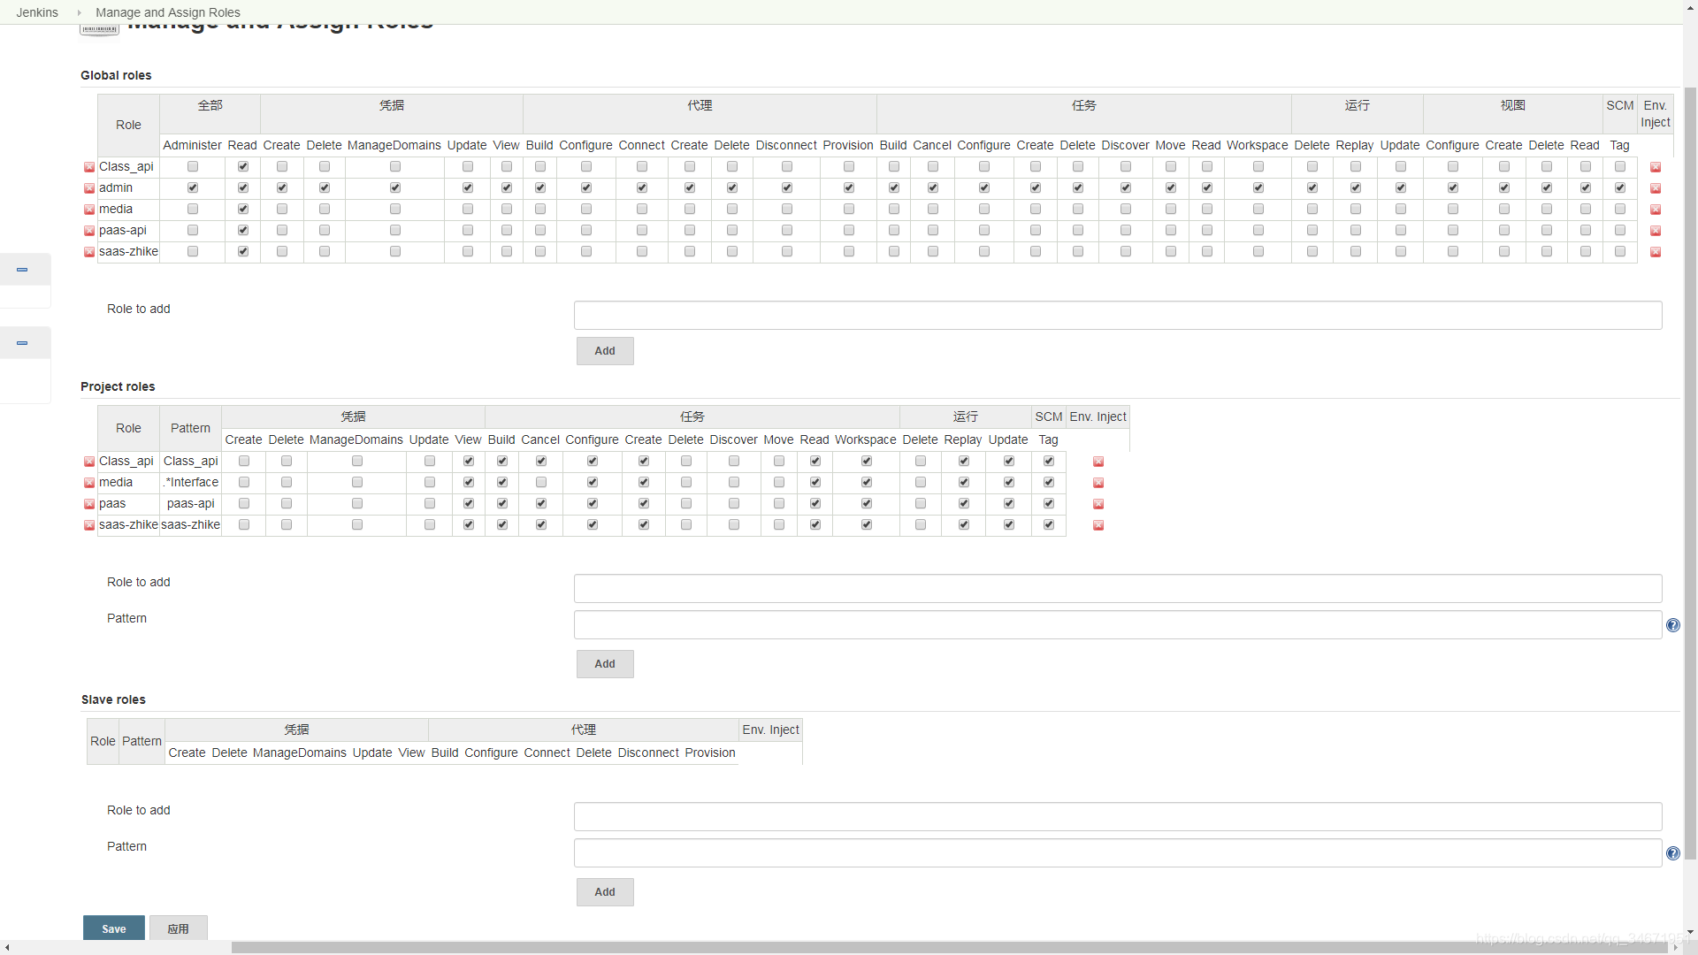Click Add button under Global roles
This screenshot has width=1698, height=955.
click(605, 351)
